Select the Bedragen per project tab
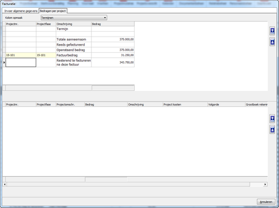 [x=53, y=11]
